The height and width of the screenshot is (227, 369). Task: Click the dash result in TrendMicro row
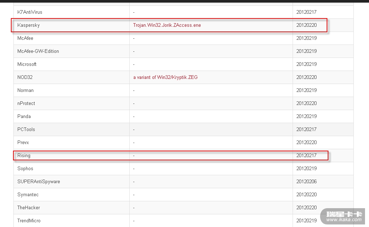click(x=134, y=221)
